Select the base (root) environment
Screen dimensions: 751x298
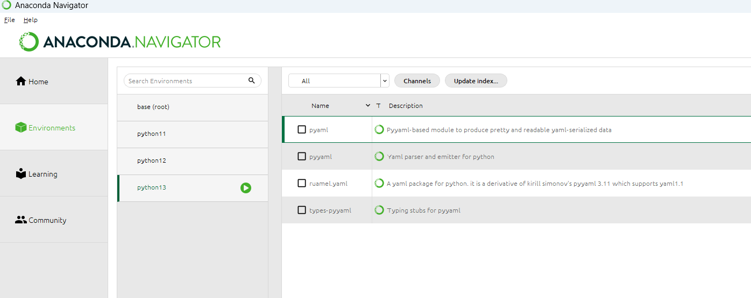153,107
